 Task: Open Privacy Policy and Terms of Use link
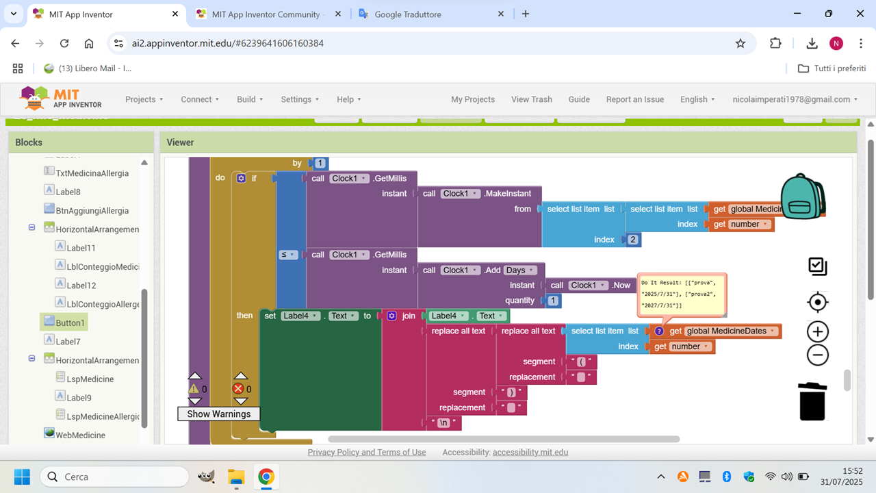coord(367,452)
